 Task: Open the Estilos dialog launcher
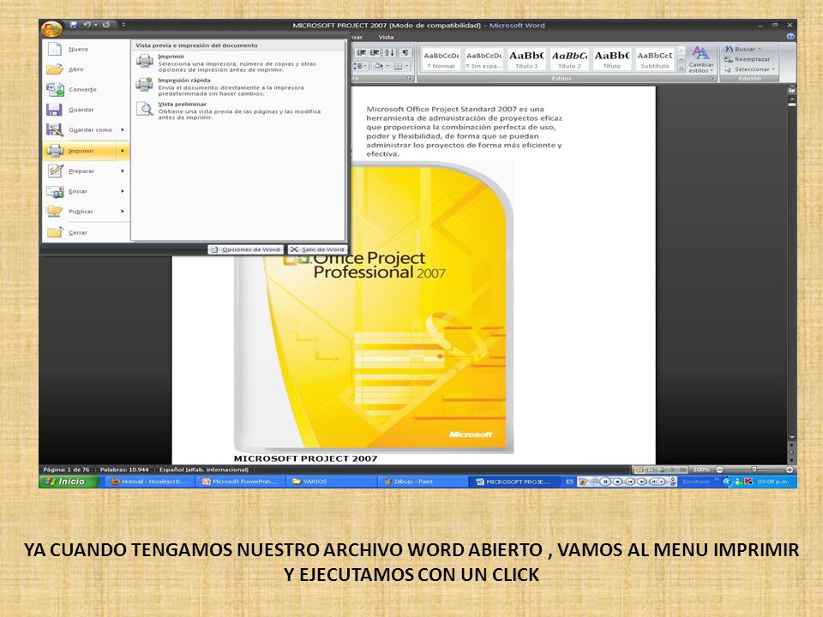click(x=712, y=79)
